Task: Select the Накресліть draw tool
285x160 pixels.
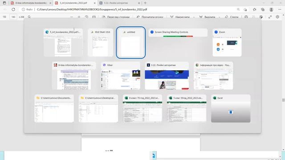Action: pyautogui.click(x=180, y=17)
